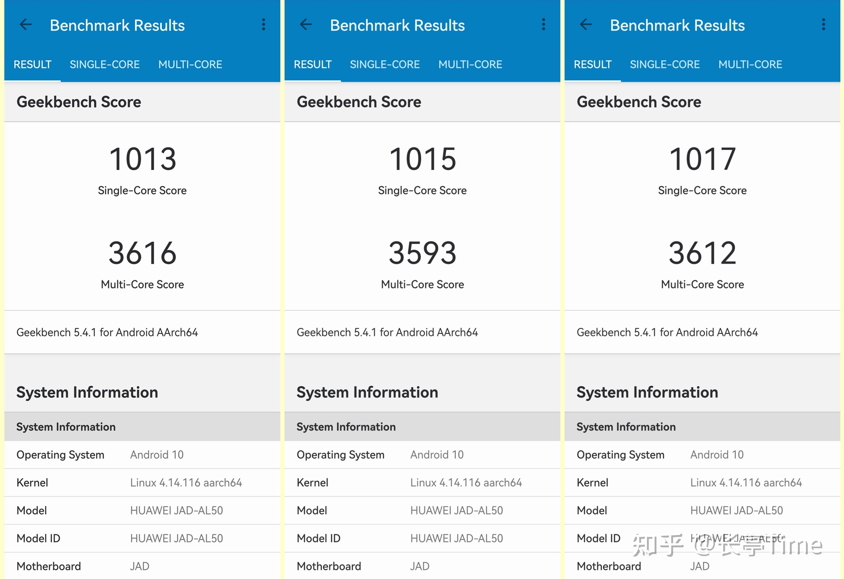Viewport: 844px width, 579px height.
Task: Tap the 3612 multi-core score
Action: pyautogui.click(x=702, y=253)
